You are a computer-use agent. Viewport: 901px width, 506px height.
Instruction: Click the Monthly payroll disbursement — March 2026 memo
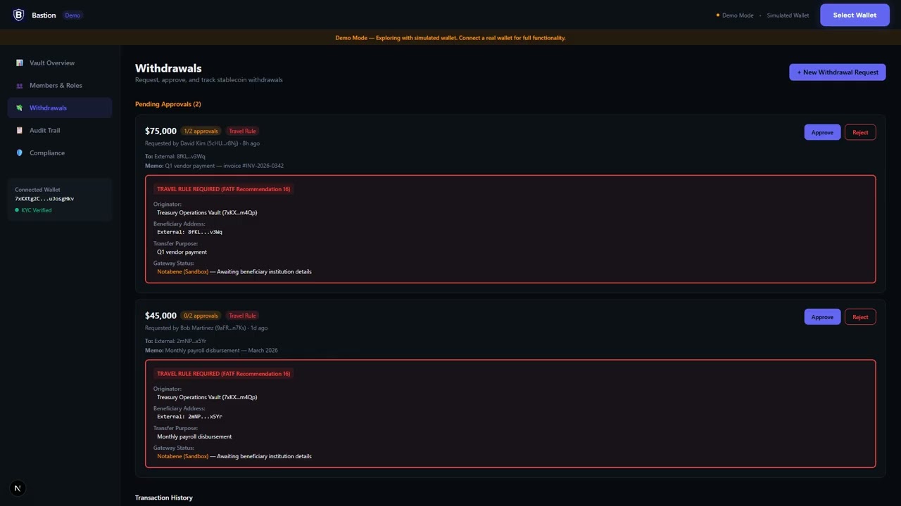[211, 351]
